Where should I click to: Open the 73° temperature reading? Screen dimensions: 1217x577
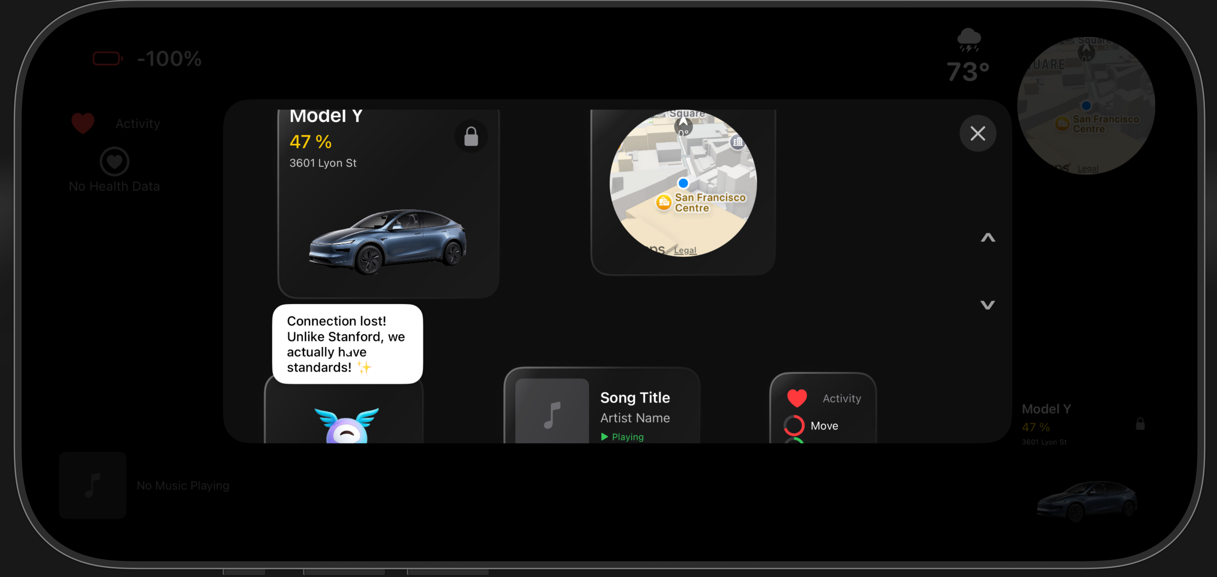pyautogui.click(x=967, y=72)
